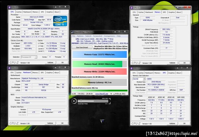The height and width of the screenshot is (137, 199).
Task: Open the Comparisons menu in MaxxMEM
Action: (x=109, y=36)
